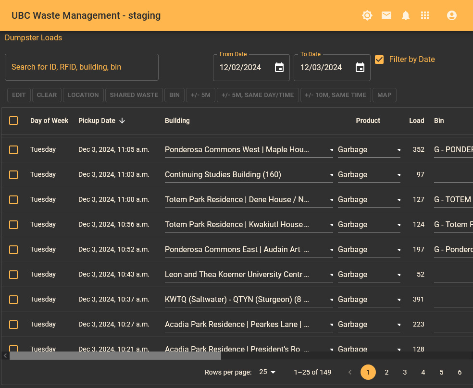
Task: Open Building dropdown for Continuing Studies Building
Action: tap(331, 175)
